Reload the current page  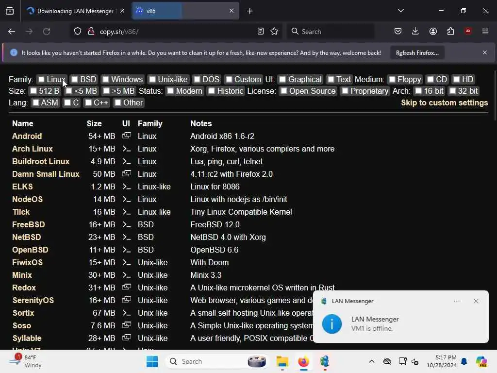pos(47,32)
